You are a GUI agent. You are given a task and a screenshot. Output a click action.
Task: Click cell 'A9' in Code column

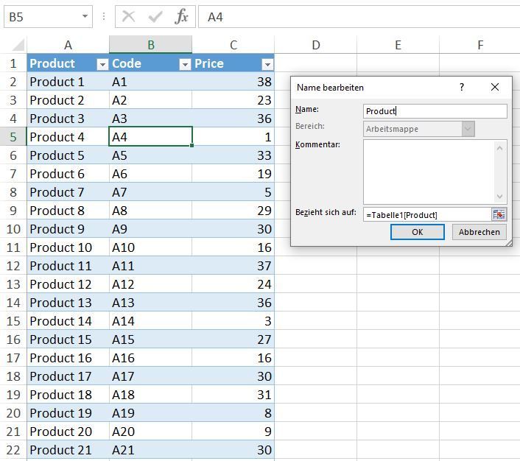click(150, 229)
